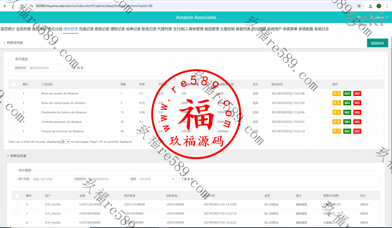The height and width of the screenshot is (228, 392).
Task: Check the box for Bono de novato de Amazon
Action: (x=14, y=93)
